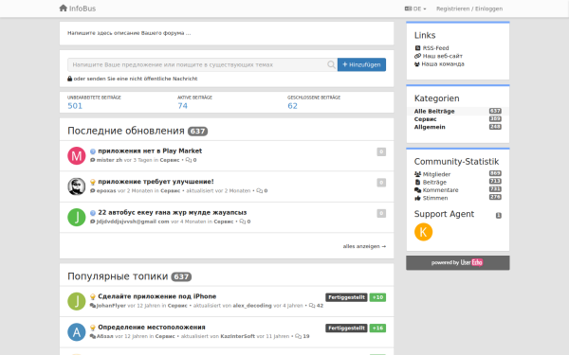
Task: Click the +16 vote badge
Action: [377, 328]
